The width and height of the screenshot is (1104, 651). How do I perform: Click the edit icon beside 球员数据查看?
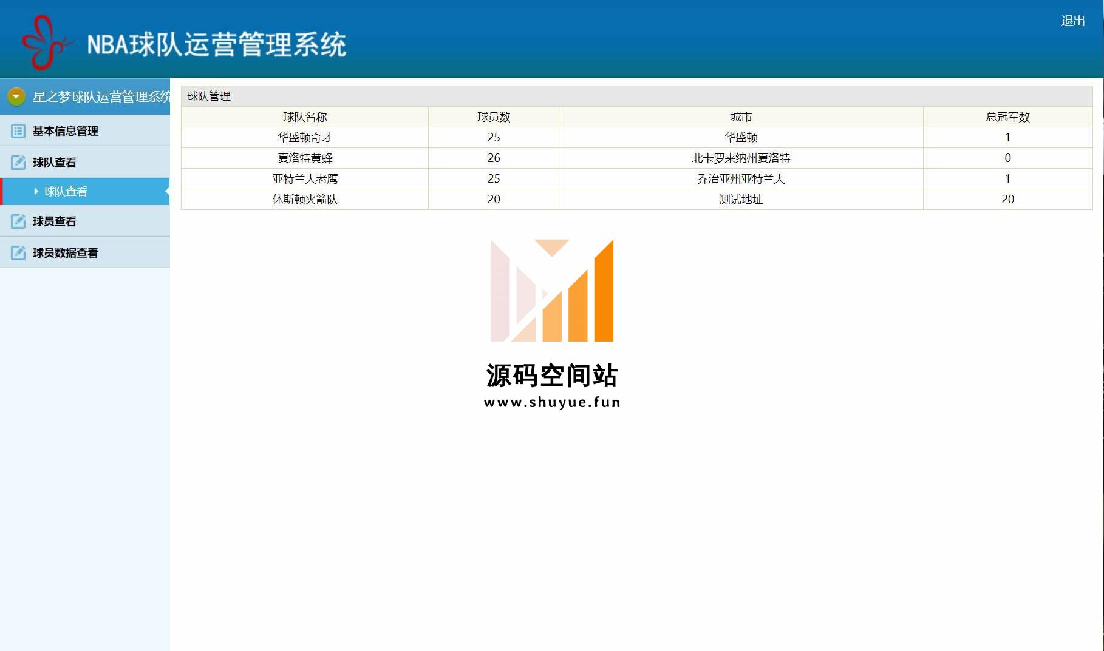coord(18,253)
